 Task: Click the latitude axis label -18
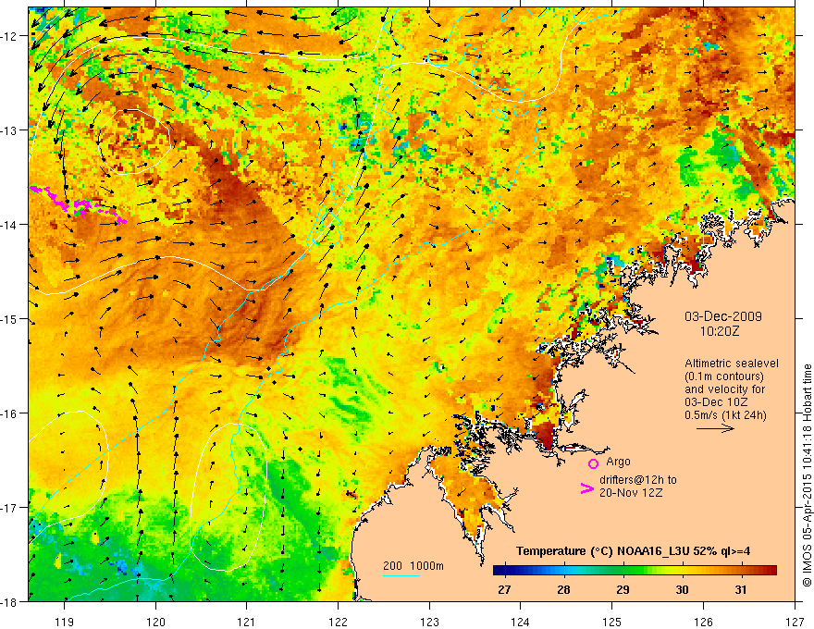click(9, 602)
